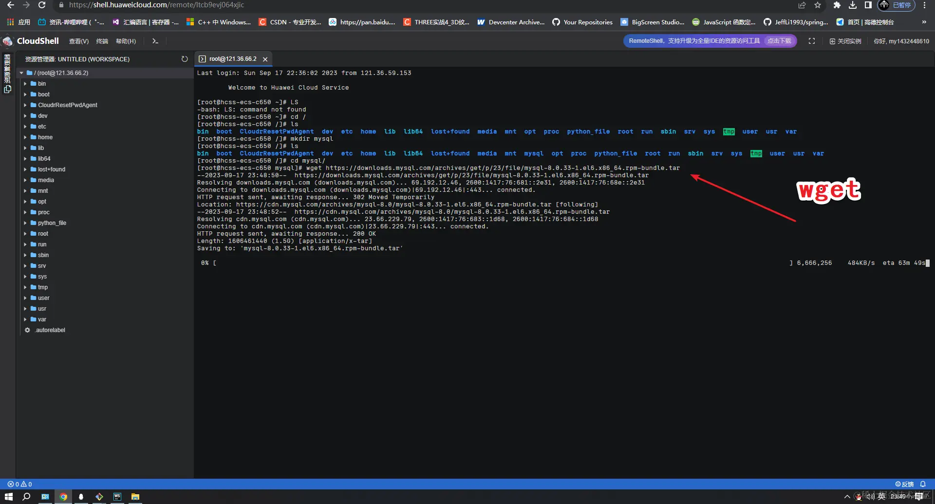Collapse the root@121.36.66.2 root node
The height and width of the screenshot is (504, 935).
click(x=20, y=73)
